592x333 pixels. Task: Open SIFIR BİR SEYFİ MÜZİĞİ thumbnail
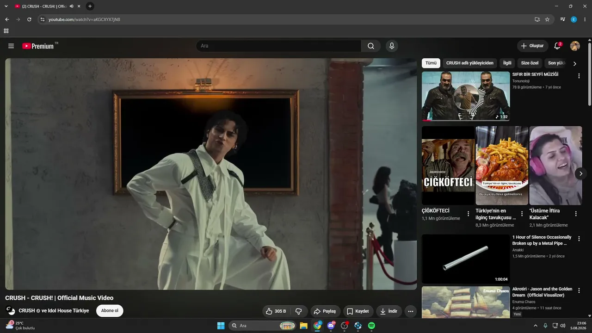466,96
